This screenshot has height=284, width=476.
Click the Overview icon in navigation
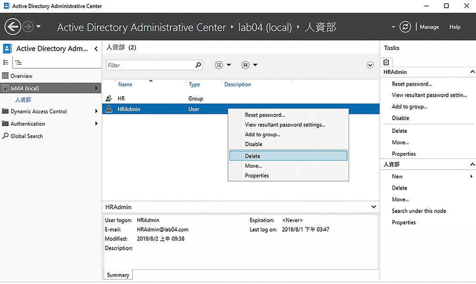5,76
